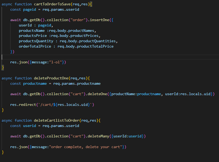
Task: Select productname in its const declaration
Action: click(x=35, y=84)
